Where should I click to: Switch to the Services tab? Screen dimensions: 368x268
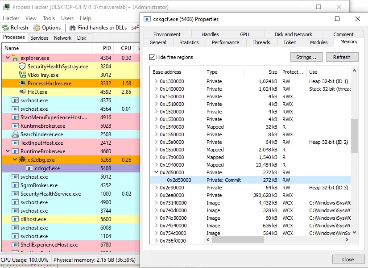click(x=39, y=38)
